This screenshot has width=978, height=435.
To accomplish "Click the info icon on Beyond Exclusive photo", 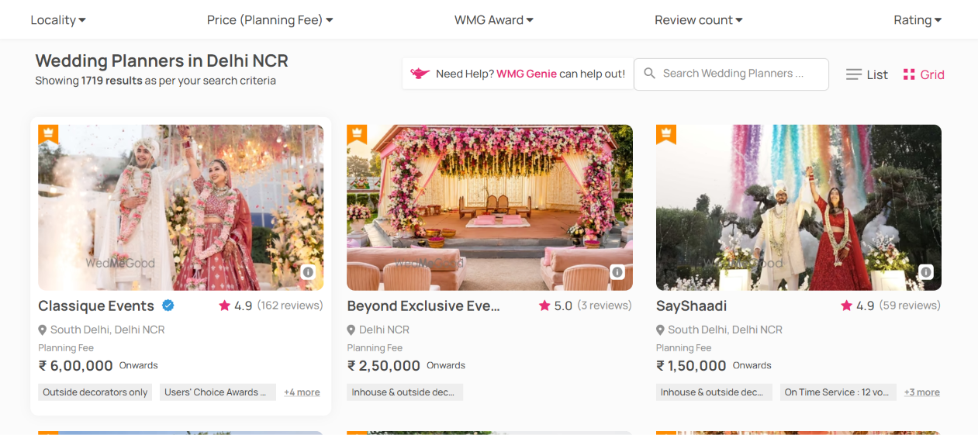I will click(617, 272).
